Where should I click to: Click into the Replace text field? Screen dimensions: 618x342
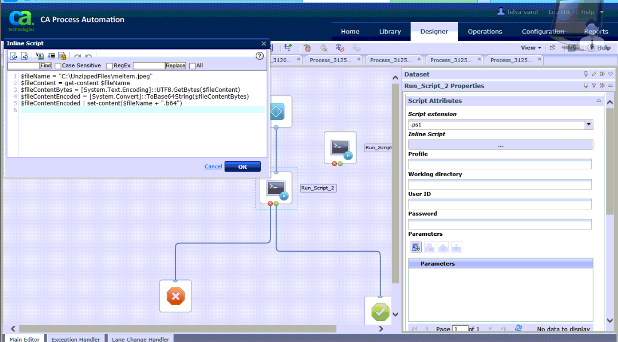coord(149,66)
